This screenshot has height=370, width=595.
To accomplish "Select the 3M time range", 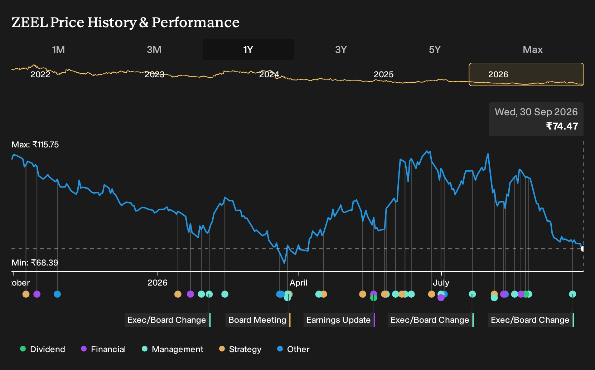I will [x=154, y=49].
